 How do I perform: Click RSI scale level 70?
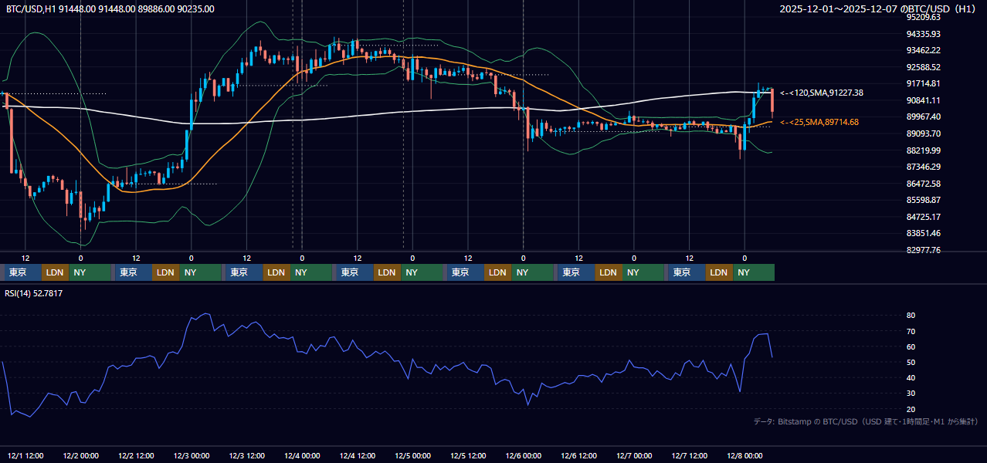(911, 331)
